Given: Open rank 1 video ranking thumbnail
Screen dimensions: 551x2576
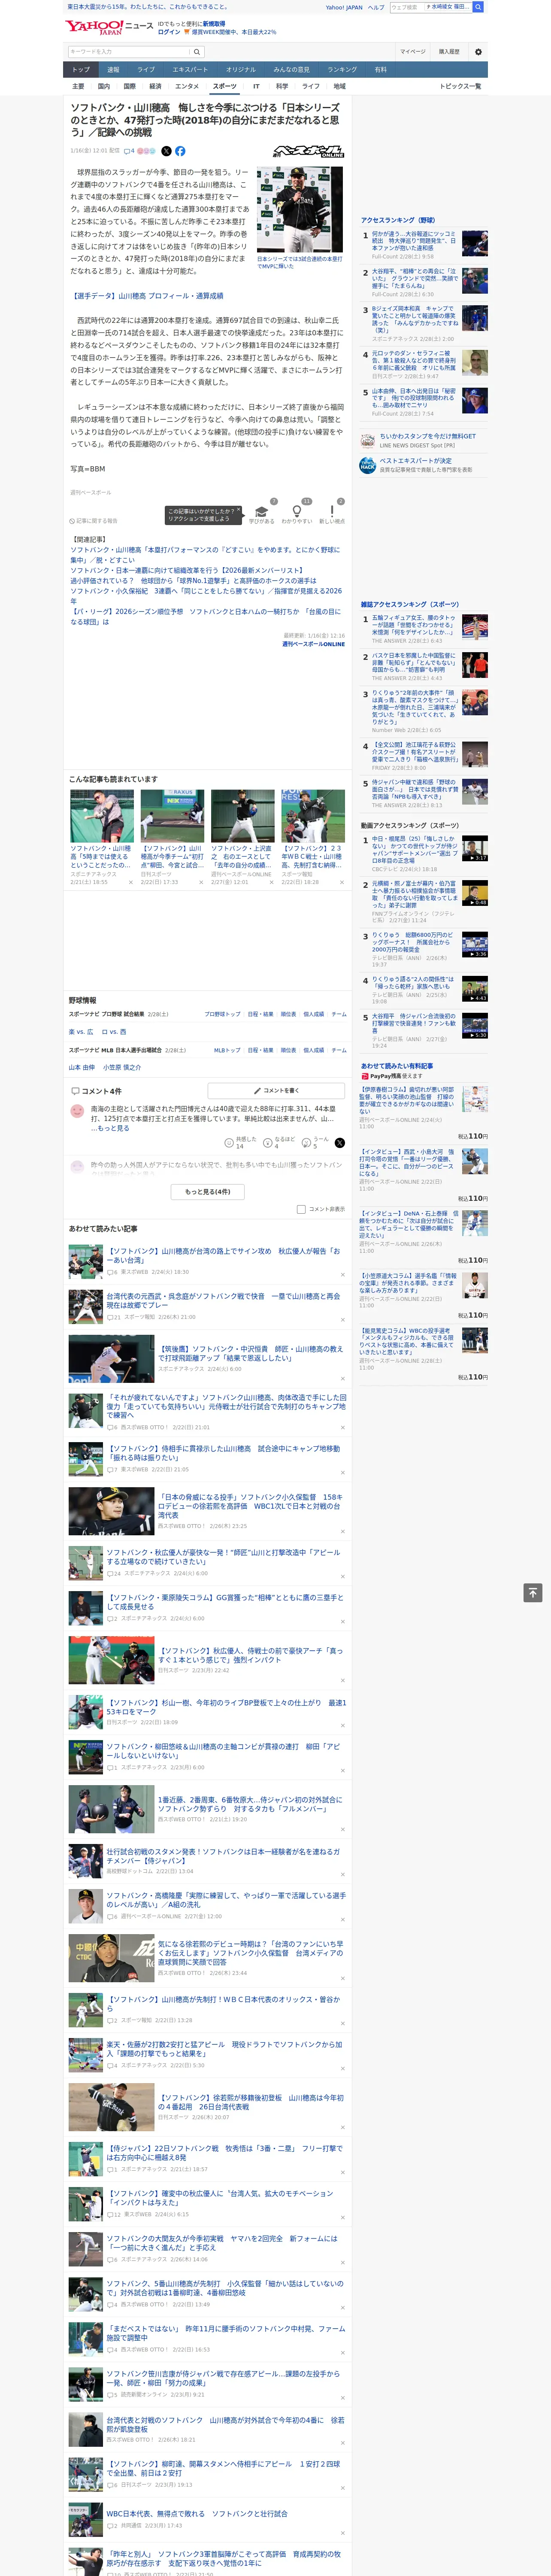Looking at the screenshot, I should (475, 849).
